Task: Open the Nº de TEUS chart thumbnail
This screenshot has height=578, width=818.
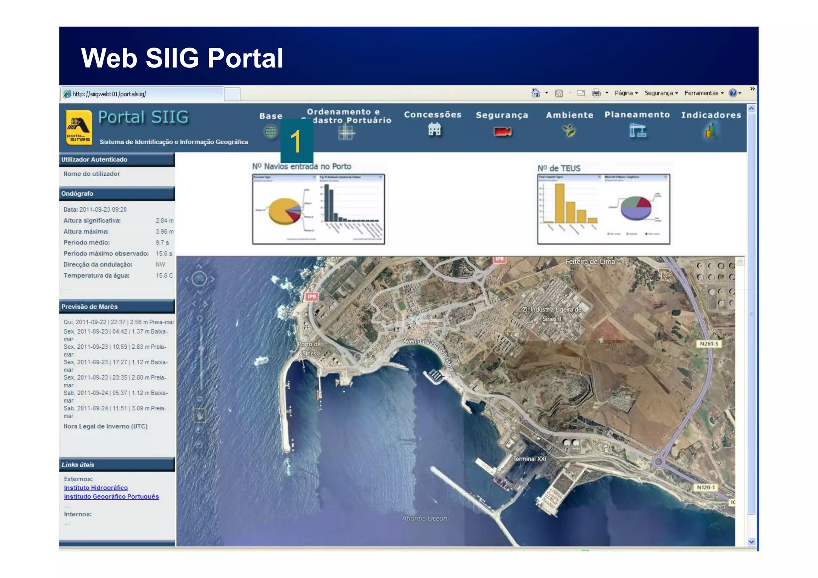Action: click(x=604, y=209)
